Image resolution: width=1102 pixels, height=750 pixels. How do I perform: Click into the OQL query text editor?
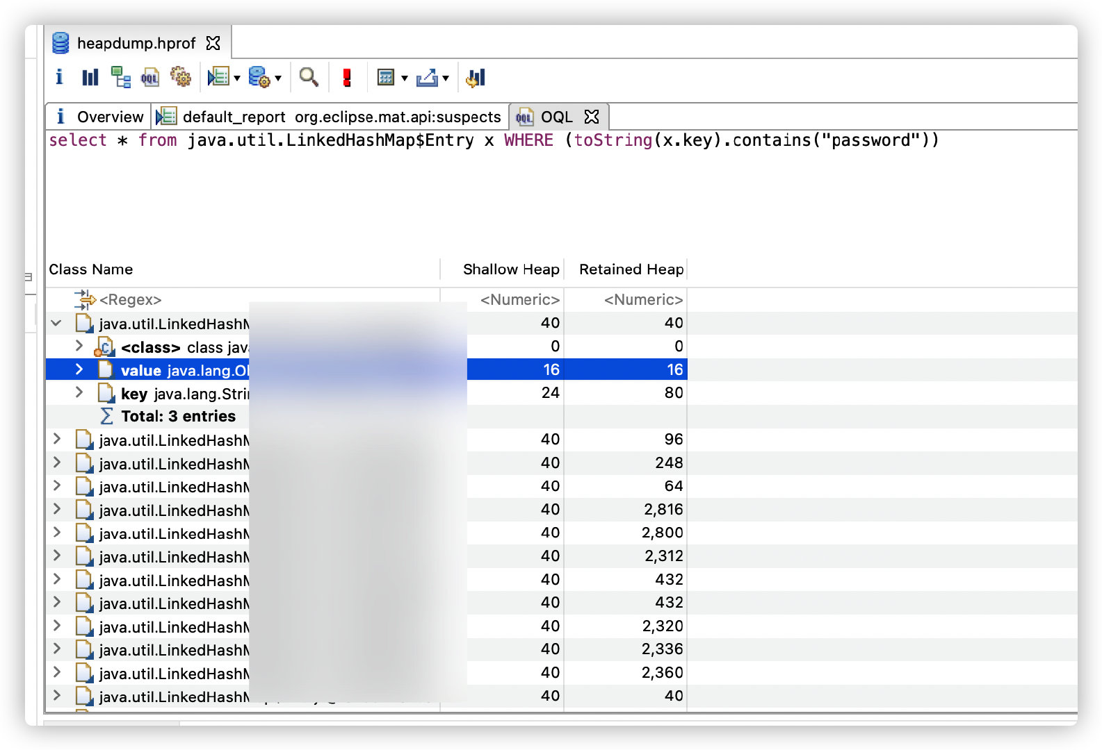pos(561,194)
